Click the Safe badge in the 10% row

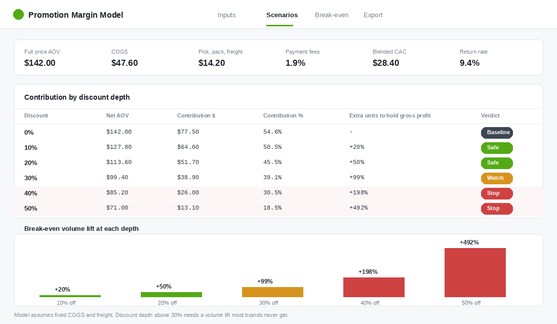pyautogui.click(x=497, y=148)
